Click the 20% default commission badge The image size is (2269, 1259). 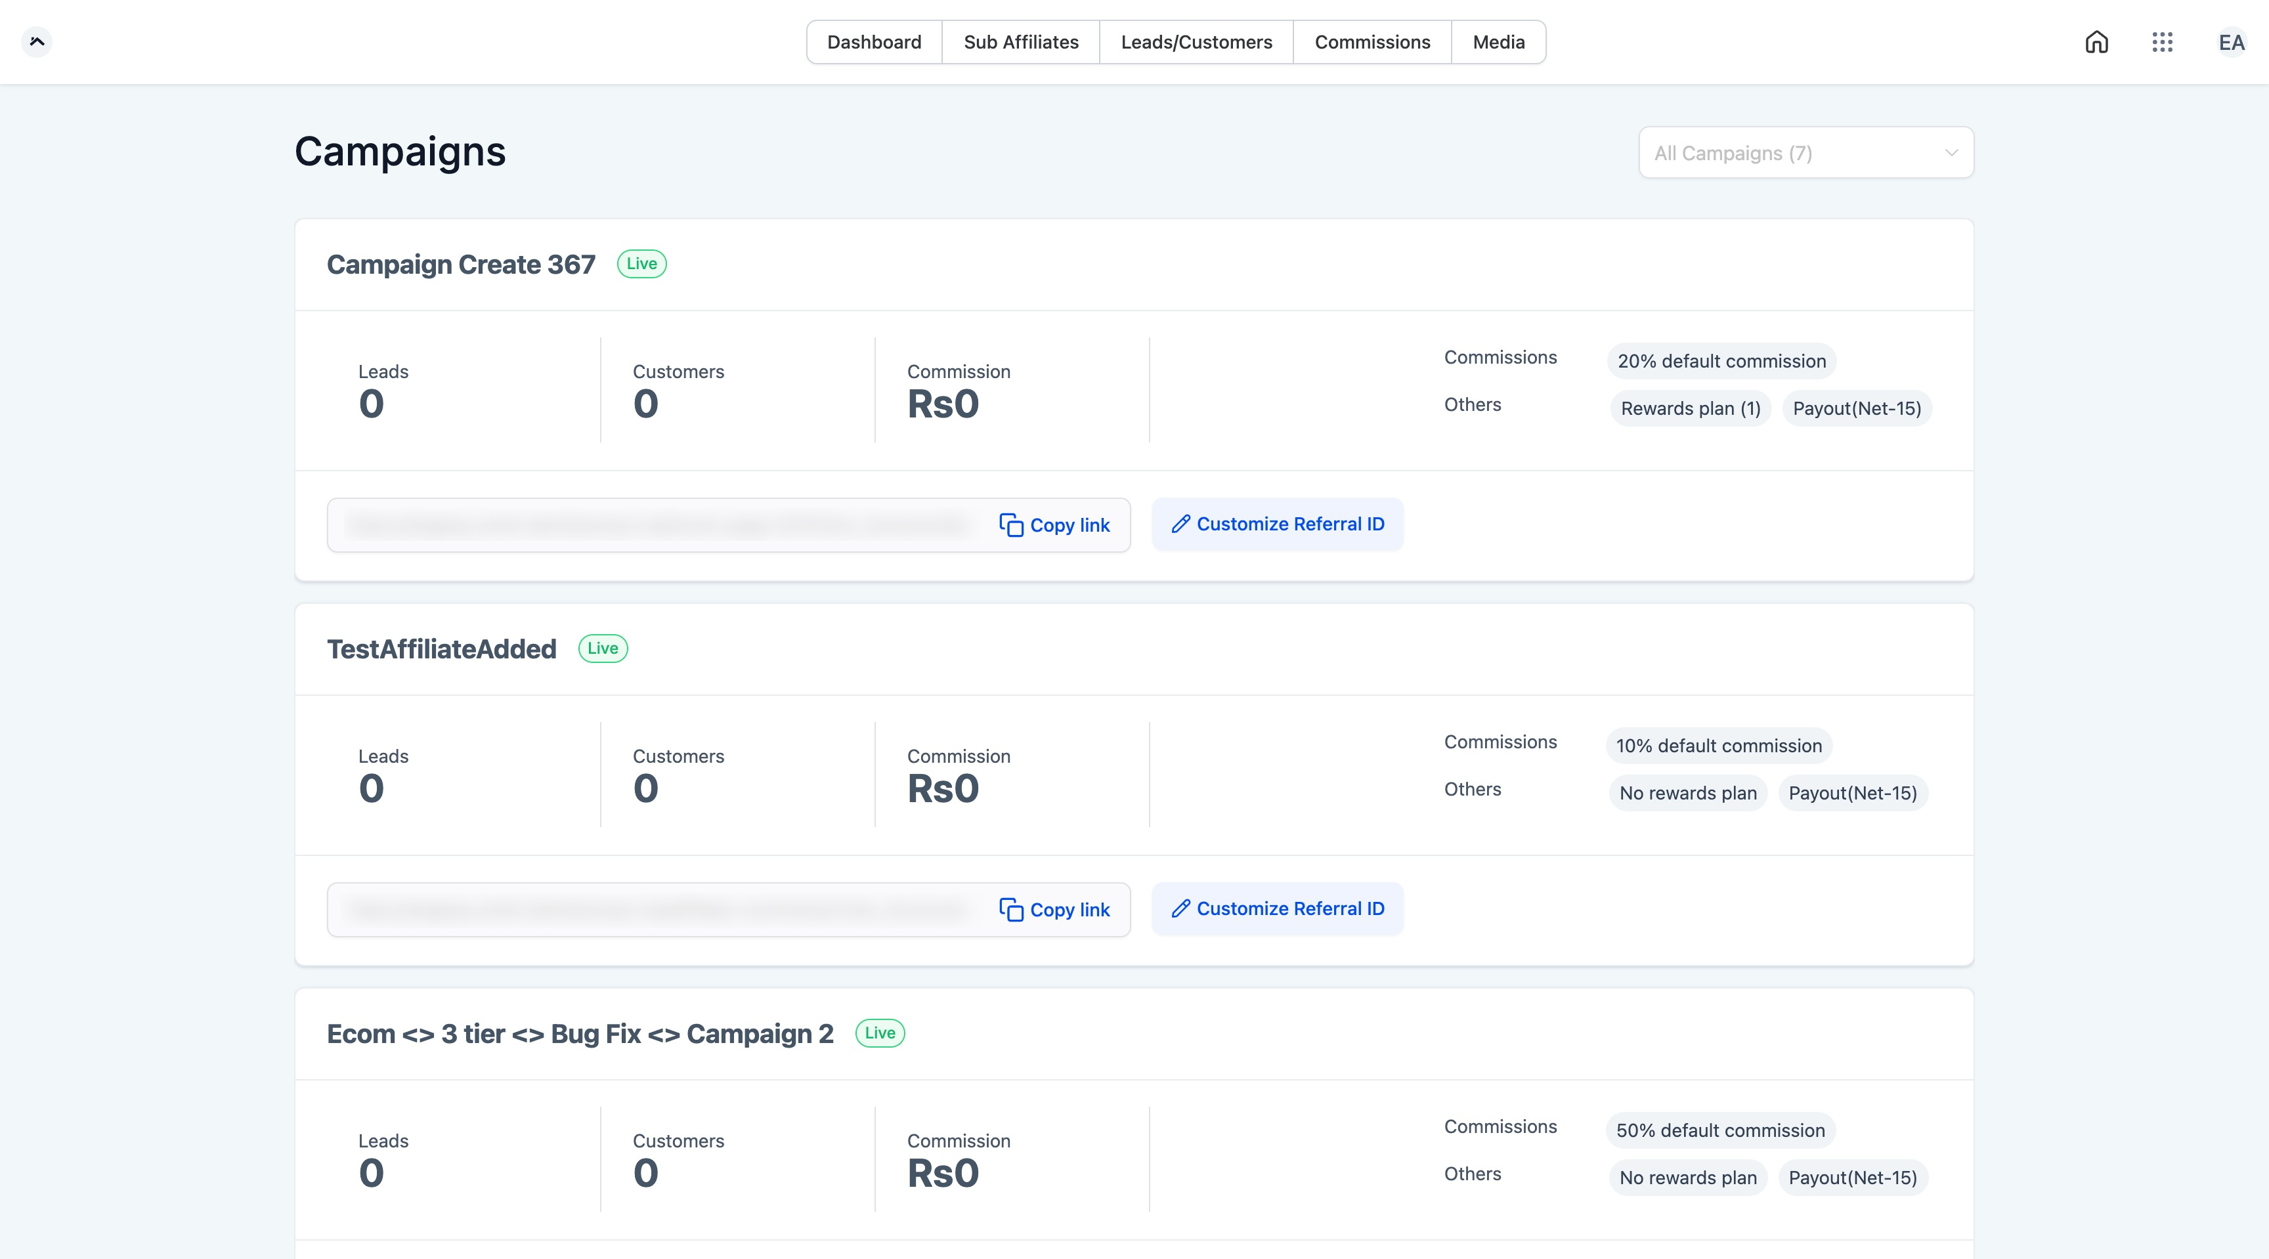pos(1721,361)
